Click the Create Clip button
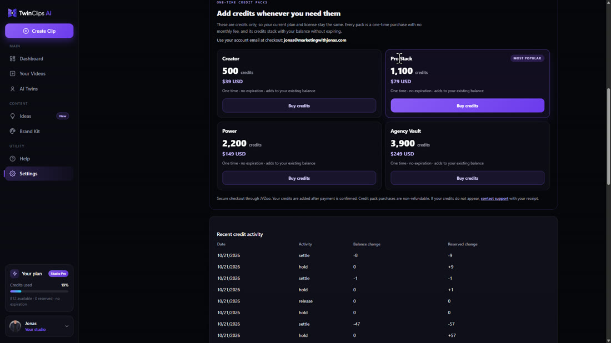 pos(39,31)
